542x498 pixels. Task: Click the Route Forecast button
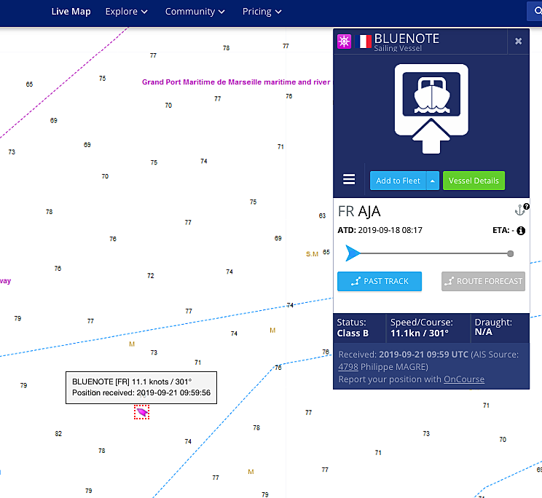pos(483,281)
